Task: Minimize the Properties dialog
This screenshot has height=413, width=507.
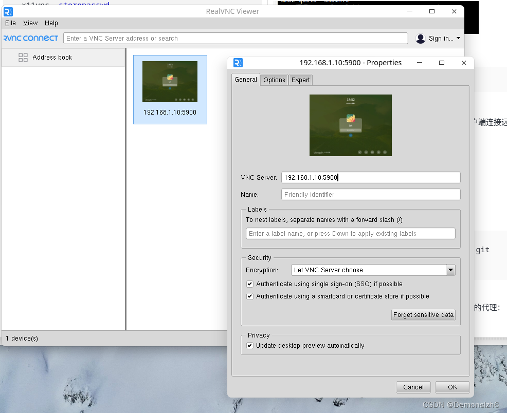Action: tap(420, 63)
